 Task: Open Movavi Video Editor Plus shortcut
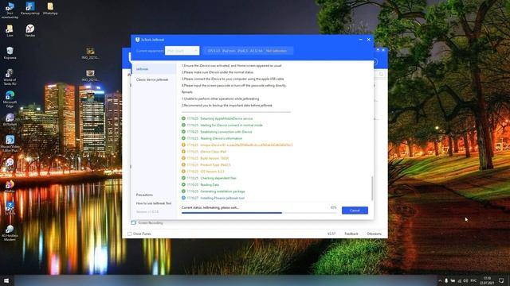point(10,143)
